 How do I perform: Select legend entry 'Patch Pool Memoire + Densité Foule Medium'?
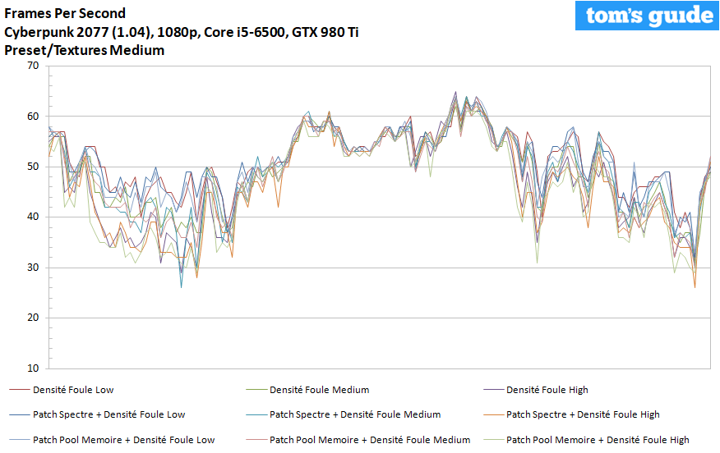point(370,440)
